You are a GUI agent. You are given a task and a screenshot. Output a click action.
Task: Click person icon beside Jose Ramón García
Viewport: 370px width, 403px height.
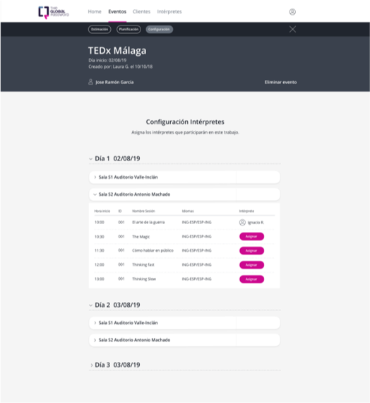90,82
